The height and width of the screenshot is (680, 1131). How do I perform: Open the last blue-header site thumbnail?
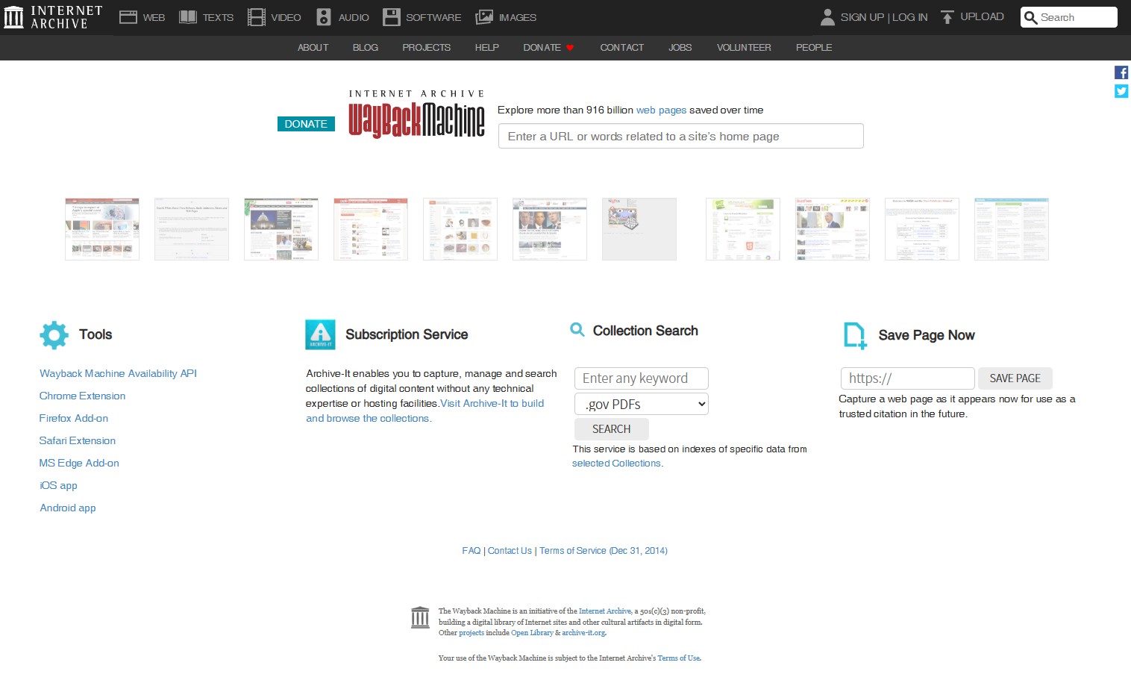pos(1012,229)
